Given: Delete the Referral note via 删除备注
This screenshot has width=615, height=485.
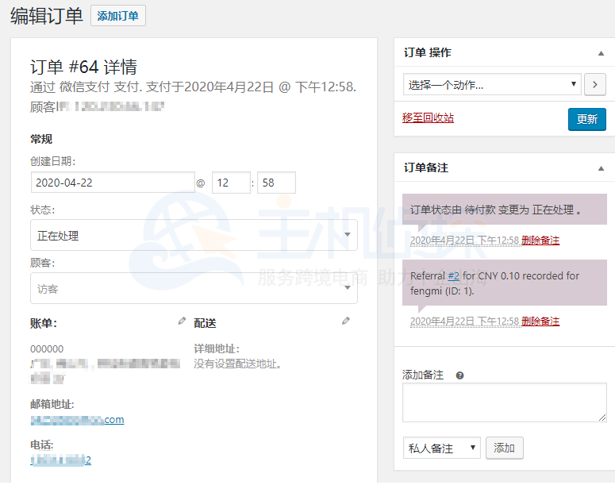Looking at the screenshot, I should [x=540, y=321].
